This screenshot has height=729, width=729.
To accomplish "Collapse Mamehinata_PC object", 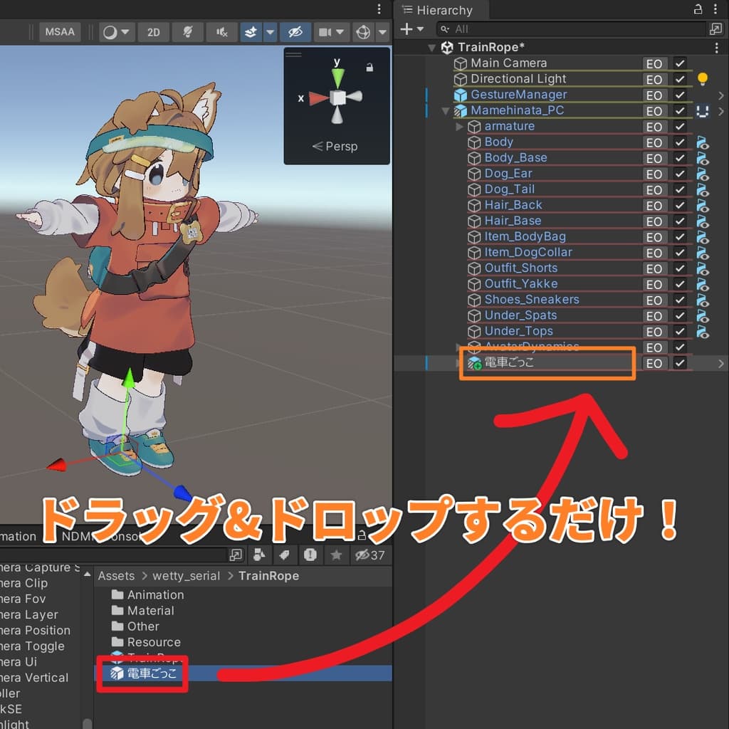I will click(446, 110).
